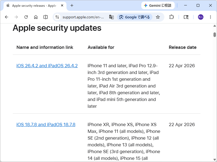The height and width of the screenshot is (162, 217).
Task: Close the Apple security releases tab
Action: point(62,5)
